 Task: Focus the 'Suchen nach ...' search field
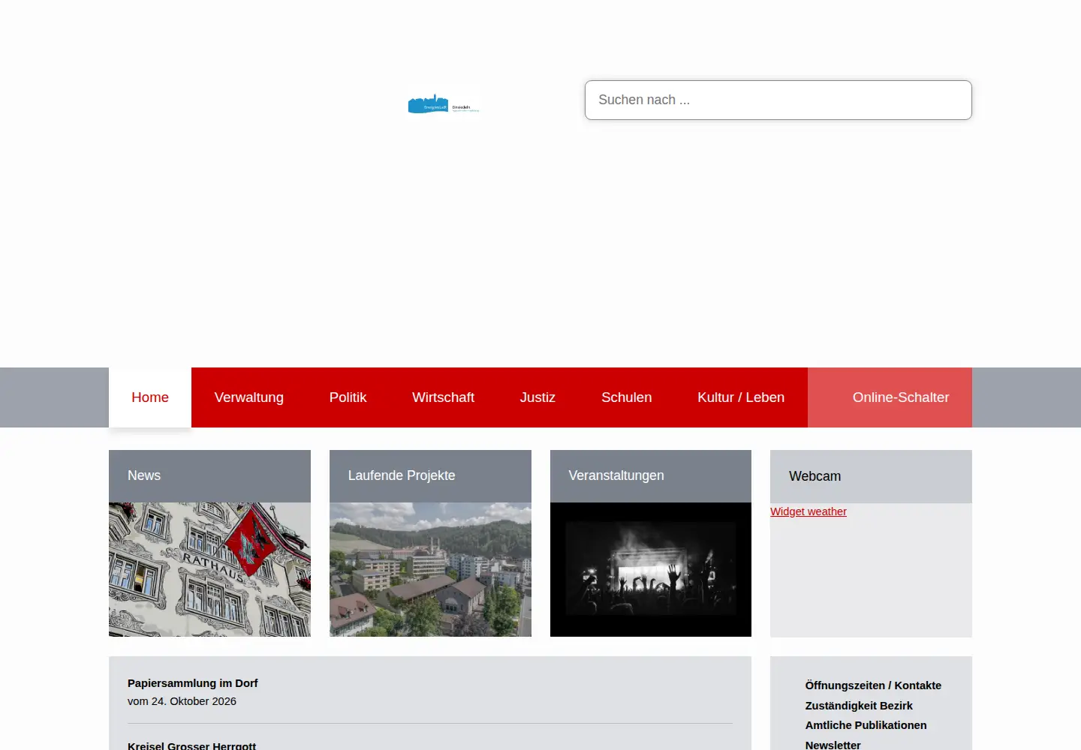778,100
